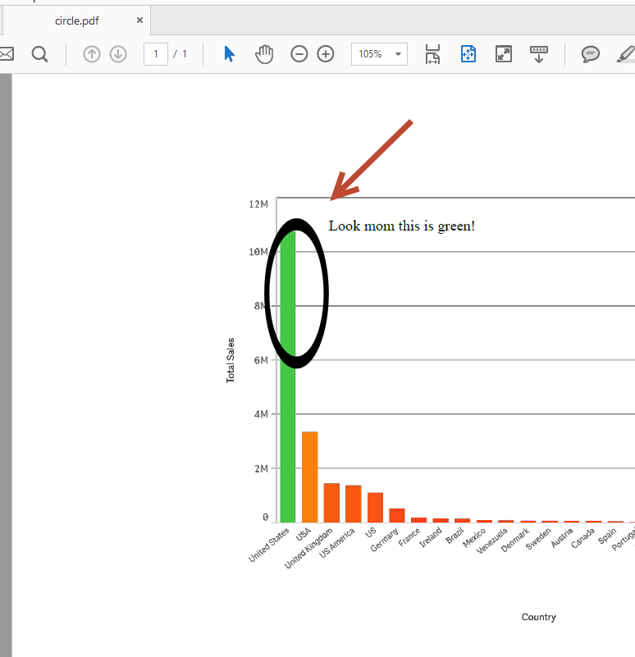Image resolution: width=635 pixels, height=657 pixels.
Task: Go to previous page arrow
Action: click(92, 54)
